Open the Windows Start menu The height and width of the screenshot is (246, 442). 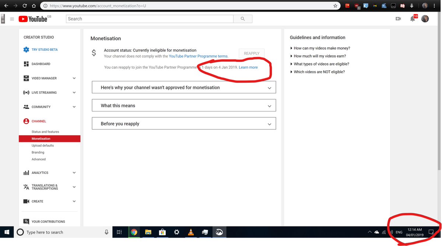tap(7, 232)
